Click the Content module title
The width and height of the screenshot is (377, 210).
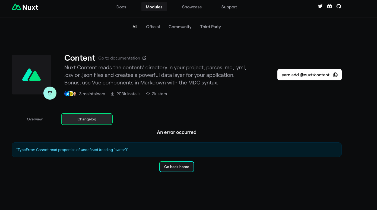(80, 58)
